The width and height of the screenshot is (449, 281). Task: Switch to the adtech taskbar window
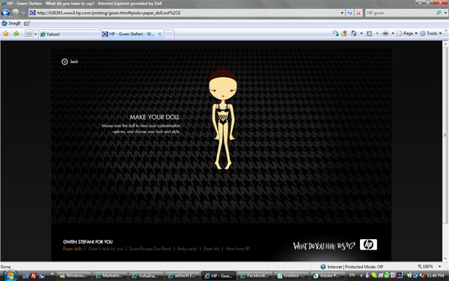point(182,276)
